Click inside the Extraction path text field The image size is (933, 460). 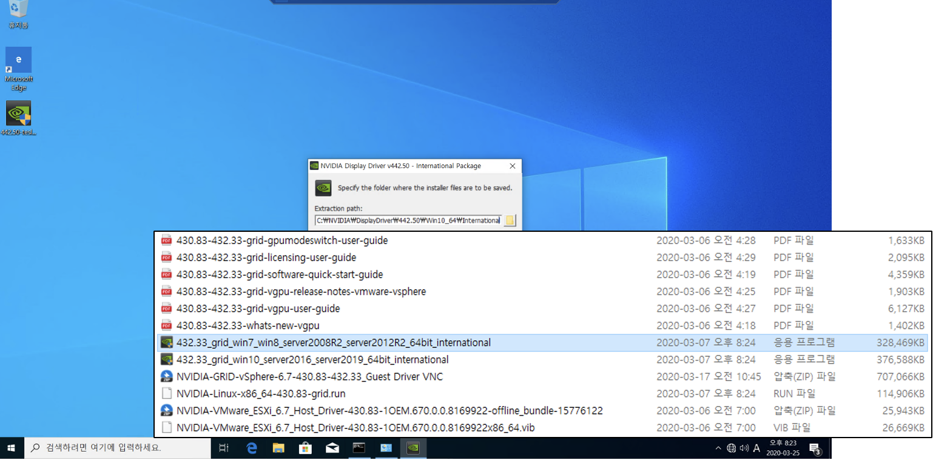(408, 220)
